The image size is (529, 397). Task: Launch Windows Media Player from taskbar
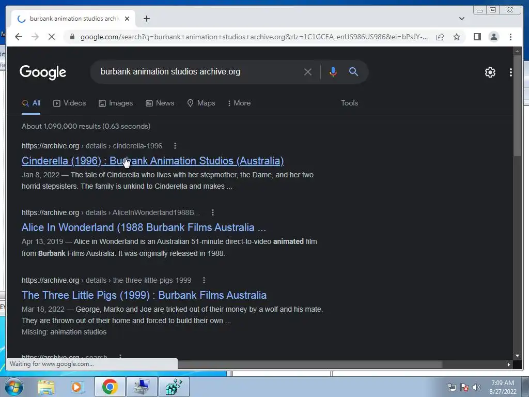pyautogui.click(x=77, y=387)
